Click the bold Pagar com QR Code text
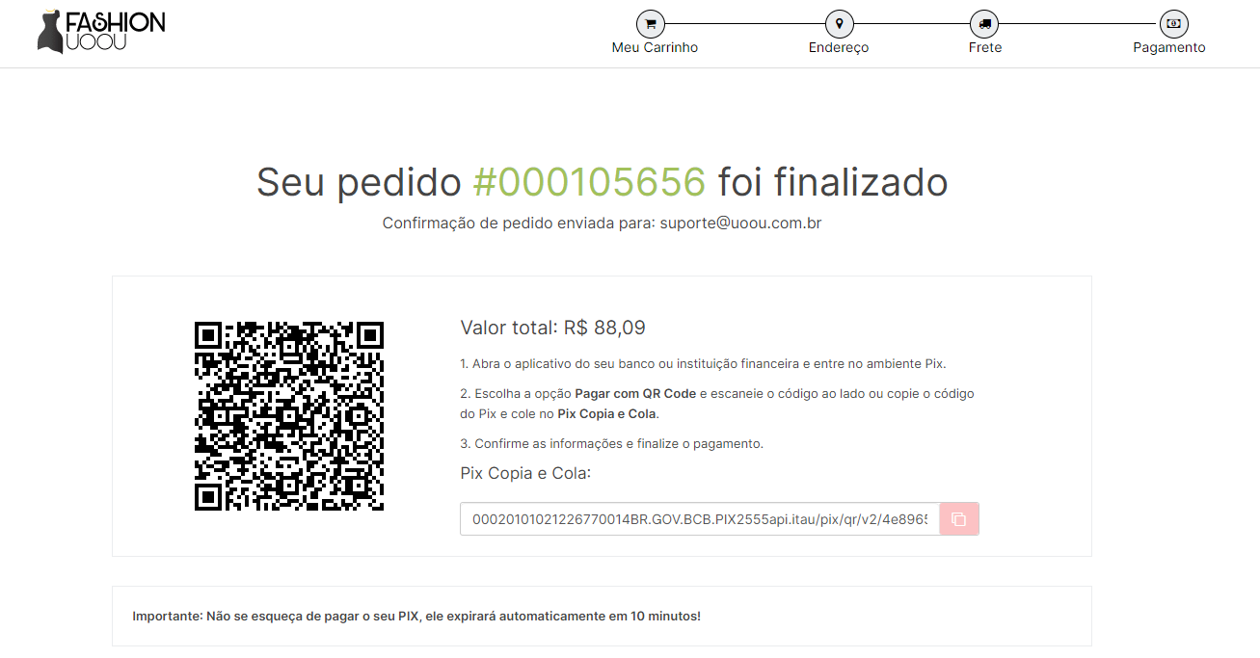This screenshot has height=658, width=1260. coord(635,394)
